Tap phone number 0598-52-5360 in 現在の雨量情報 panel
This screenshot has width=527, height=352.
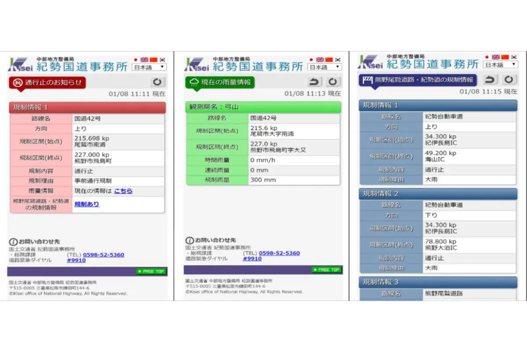tap(279, 253)
